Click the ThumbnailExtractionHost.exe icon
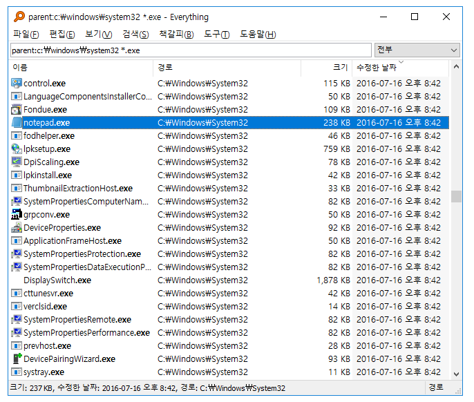This screenshot has height=402, width=474. (x=17, y=188)
